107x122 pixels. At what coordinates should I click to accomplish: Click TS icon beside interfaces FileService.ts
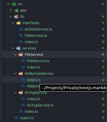coord(21,36)
